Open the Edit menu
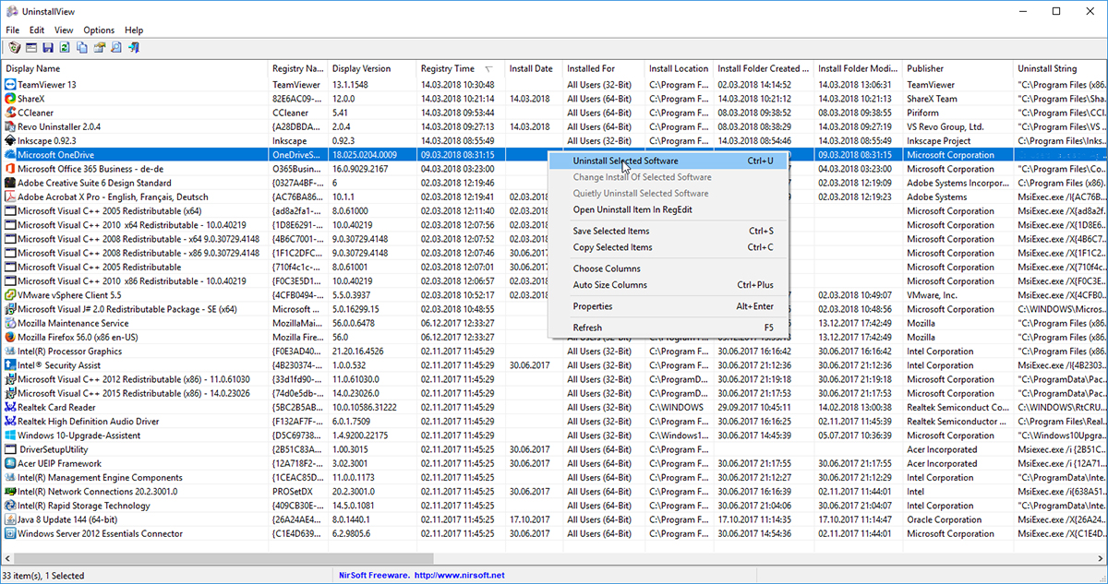The width and height of the screenshot is (1108, 584). tap(37, 30)
